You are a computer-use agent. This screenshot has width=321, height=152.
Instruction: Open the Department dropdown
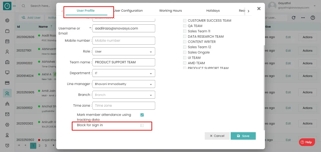click(124, 73)
